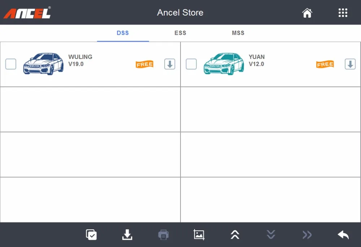Go back using the return arrow
Image resolution: width=361 pixels, height=247 pixels.
click(x=343, y=235)
